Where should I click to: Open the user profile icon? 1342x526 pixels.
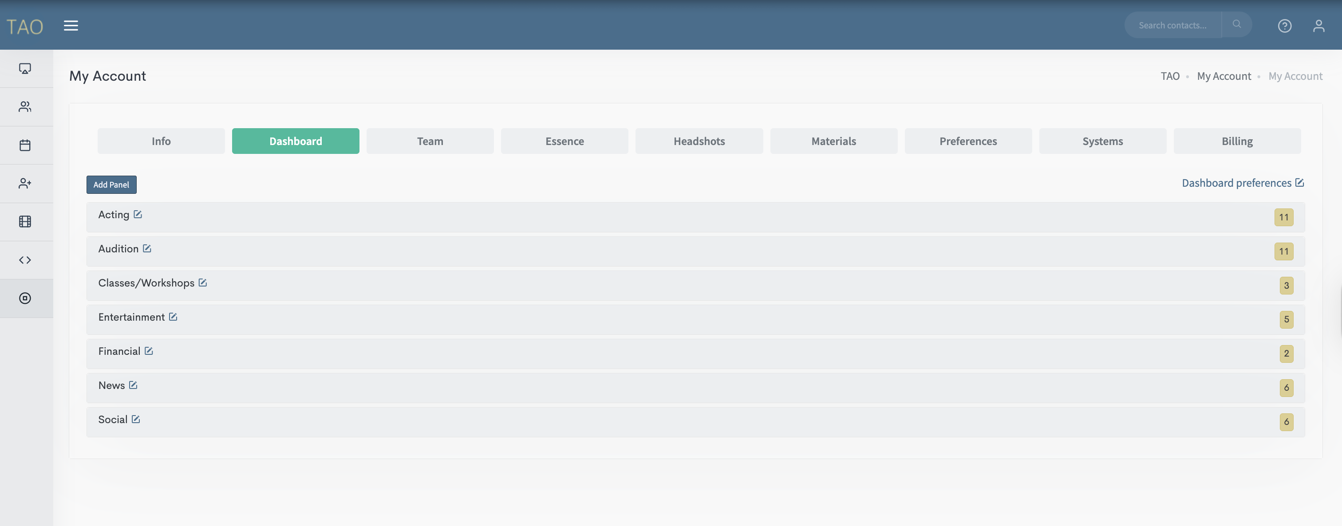pos(1318,26)
